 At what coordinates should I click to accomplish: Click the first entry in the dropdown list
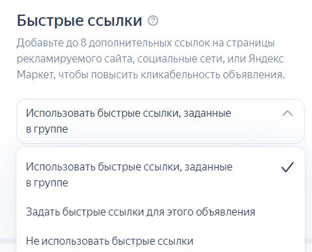point(160,174)
